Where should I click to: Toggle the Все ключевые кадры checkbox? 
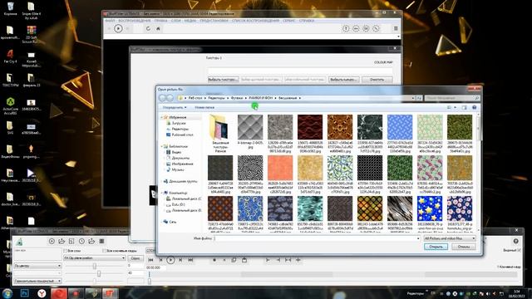tap(105, 251)
